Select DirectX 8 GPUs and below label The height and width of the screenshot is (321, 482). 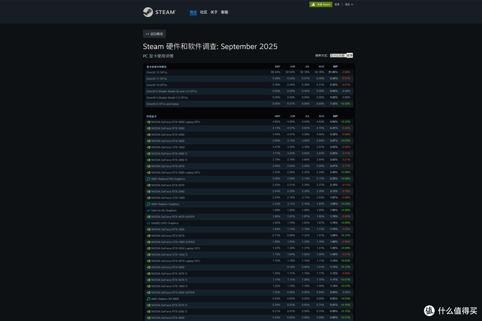162,104
